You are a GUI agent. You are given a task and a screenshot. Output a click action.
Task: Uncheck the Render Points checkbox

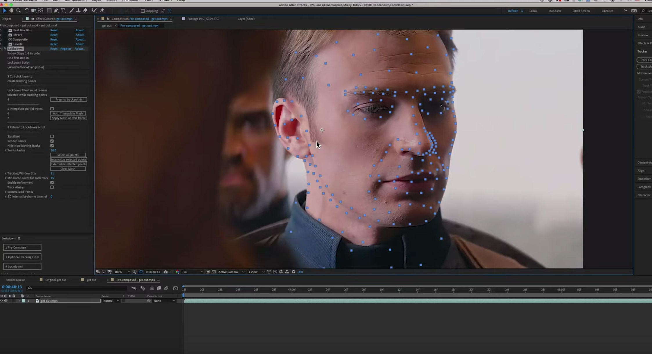click(52, 141)
